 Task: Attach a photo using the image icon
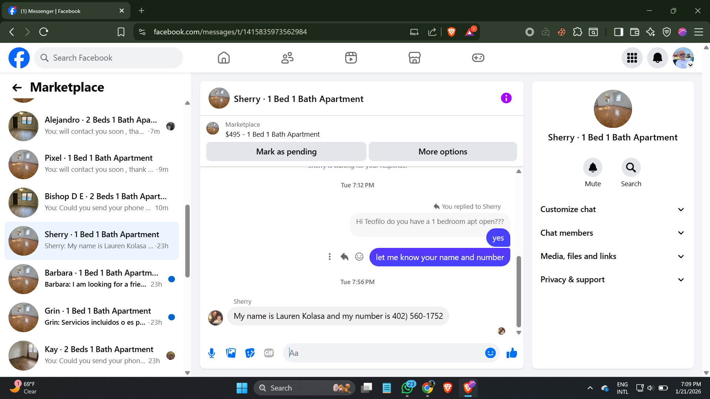(231, 353)
